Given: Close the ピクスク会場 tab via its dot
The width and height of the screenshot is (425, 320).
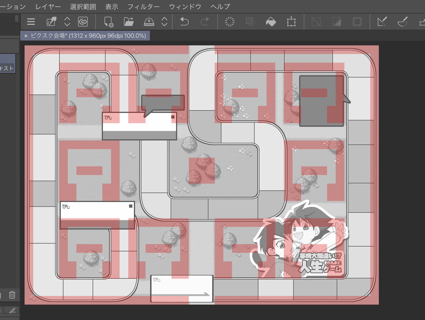Looking at the screenshot, I should [x=26, y=36].
